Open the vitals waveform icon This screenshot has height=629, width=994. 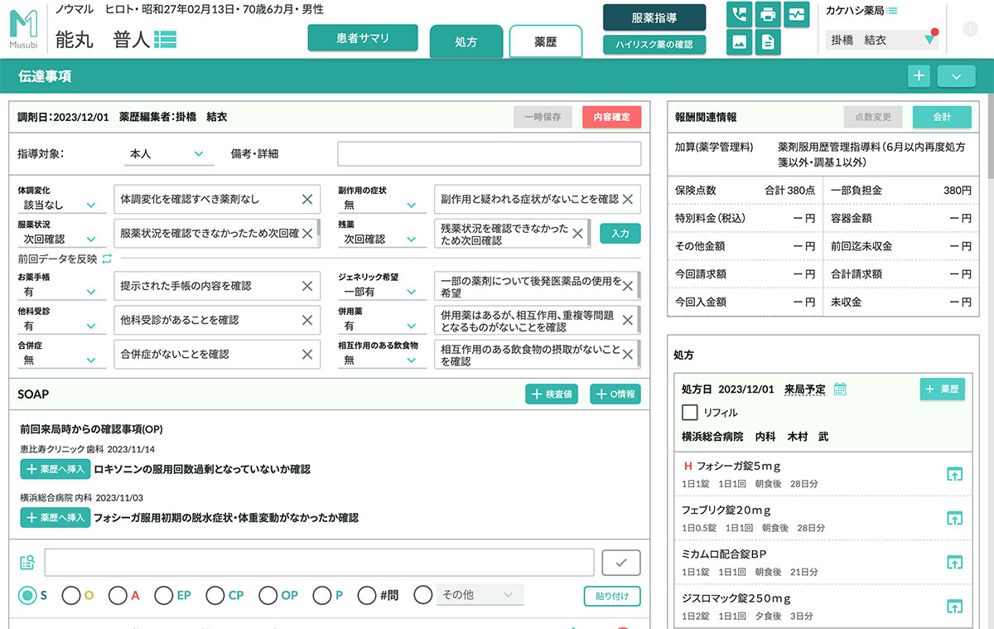click(x=796, y=15)
